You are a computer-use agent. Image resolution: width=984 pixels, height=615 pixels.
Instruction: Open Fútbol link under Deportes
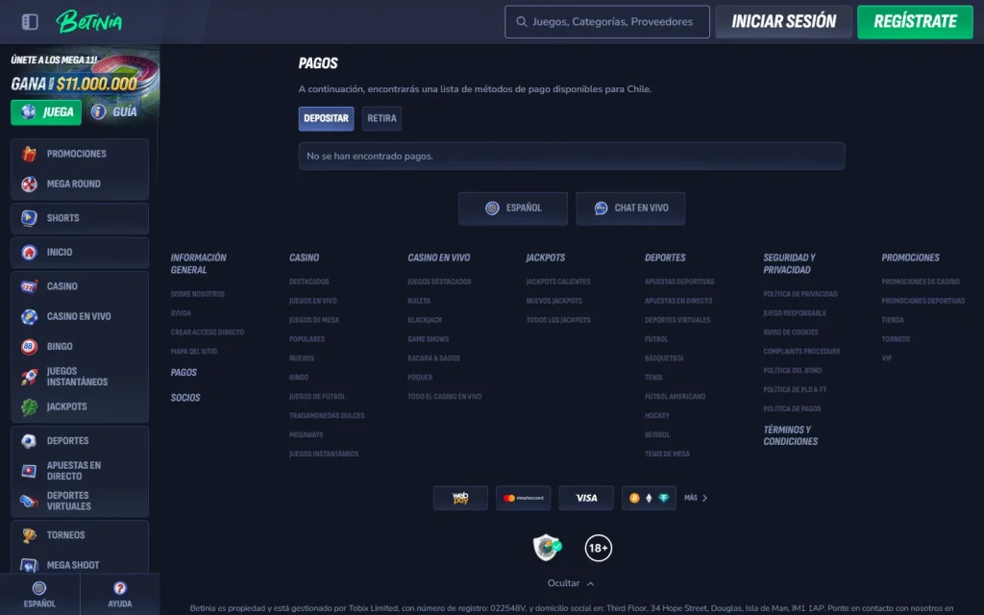point(655,339)
